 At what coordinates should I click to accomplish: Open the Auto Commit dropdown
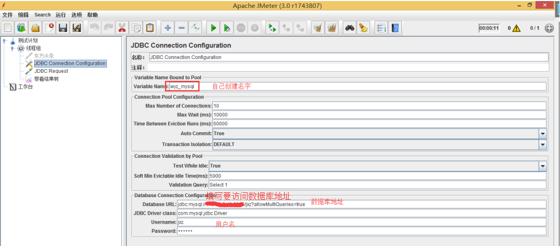tap(542, 134)
